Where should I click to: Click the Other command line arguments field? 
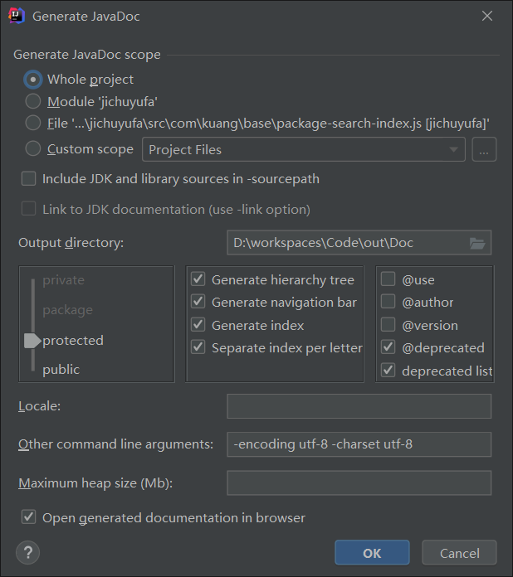tap(359, 444)
